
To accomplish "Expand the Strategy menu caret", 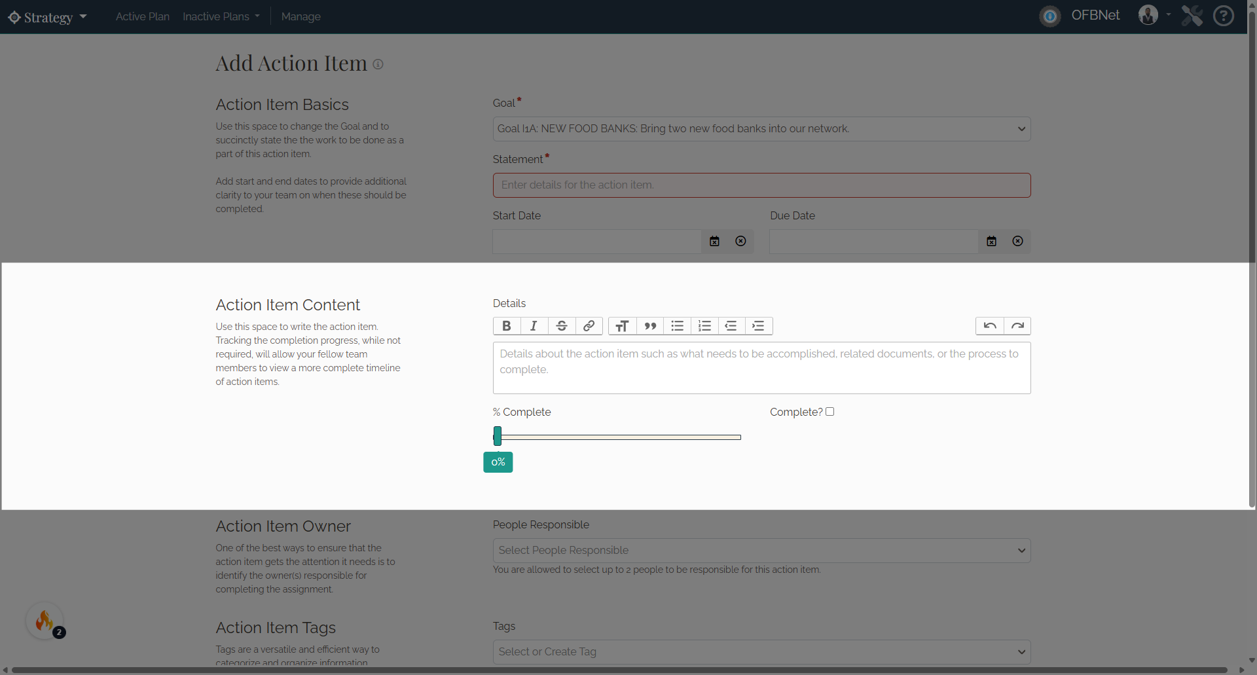I will click(83, 16).
